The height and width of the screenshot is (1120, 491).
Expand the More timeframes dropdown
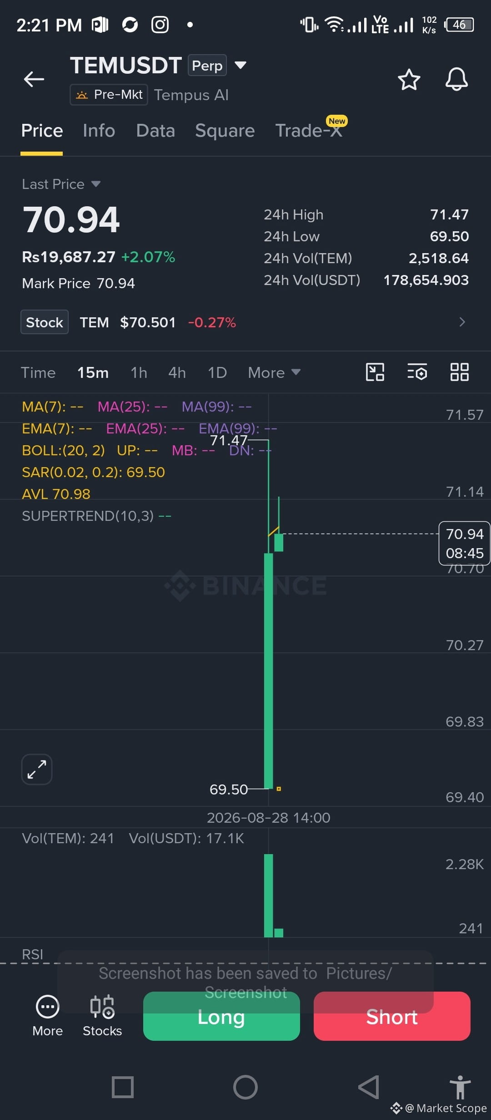click(x=274, y=372)
